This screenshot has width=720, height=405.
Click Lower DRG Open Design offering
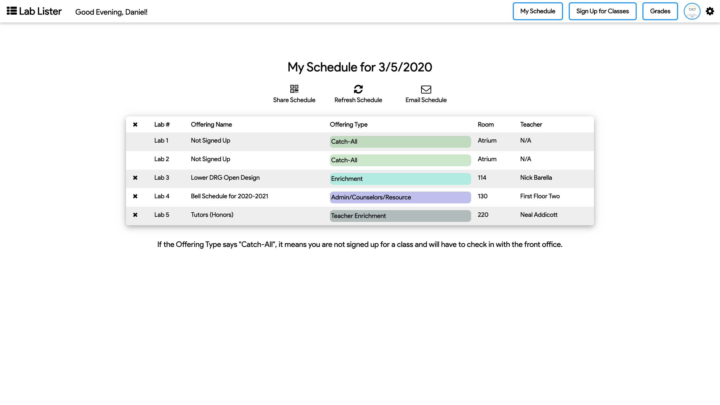coord(225,178)
